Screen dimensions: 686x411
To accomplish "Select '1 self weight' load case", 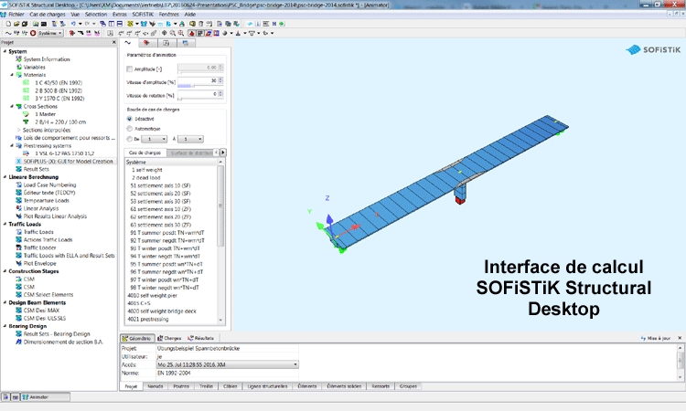I will (x=147, y=170).
